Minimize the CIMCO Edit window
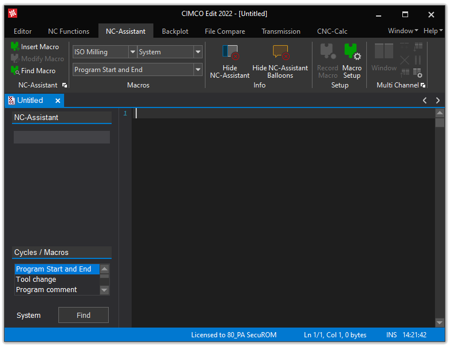451x347 pixels. click(378, 14)
